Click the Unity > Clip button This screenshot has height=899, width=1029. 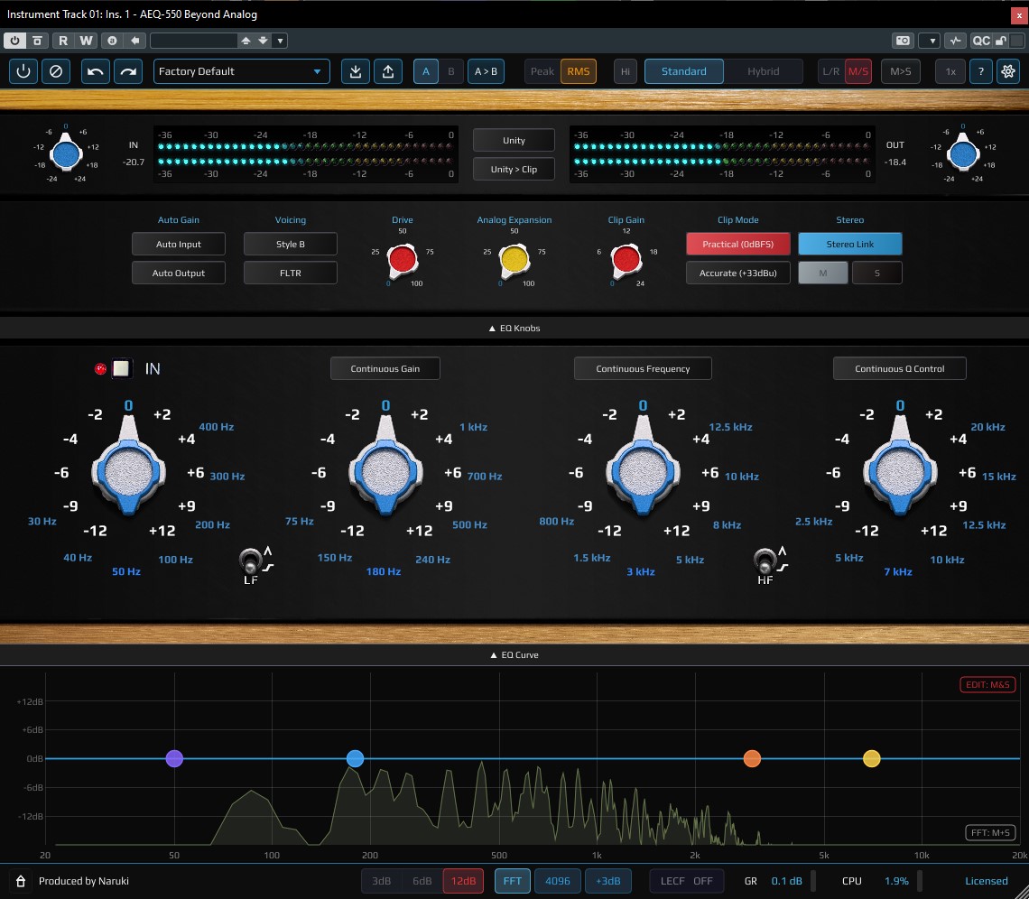point(514,170)
